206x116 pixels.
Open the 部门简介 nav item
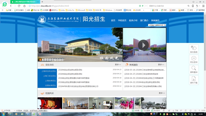pyautogui.click(x=144, y=21)
